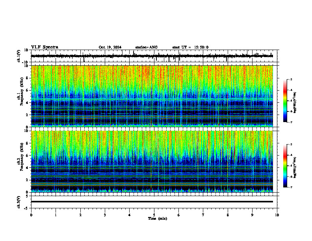Viewport: 312px width, 241px height.
Task: Click the "6" kHz tick of ch.1 spectrogram
Action: tap(27, 90)
